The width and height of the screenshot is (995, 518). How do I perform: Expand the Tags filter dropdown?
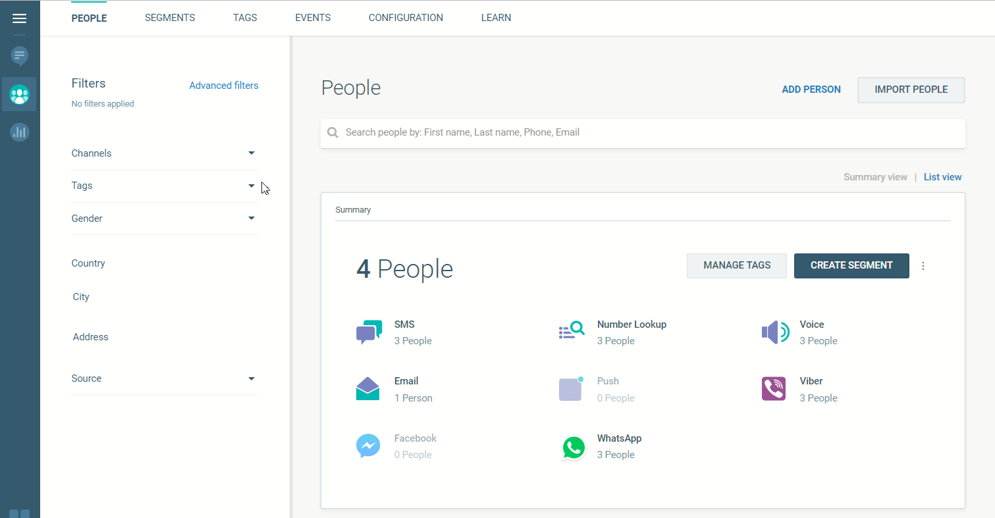tap(251, 186)
